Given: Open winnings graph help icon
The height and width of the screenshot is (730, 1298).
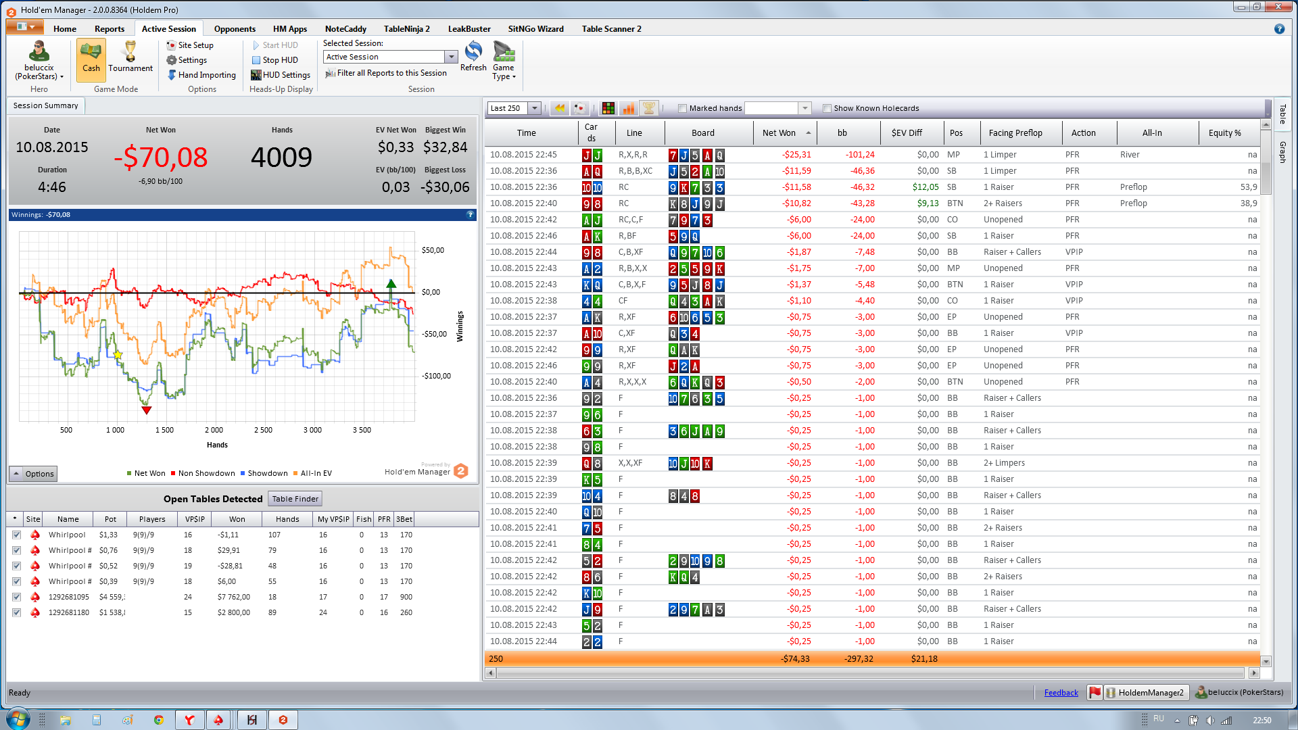Looking at the screenshot, I should [471, 214].
